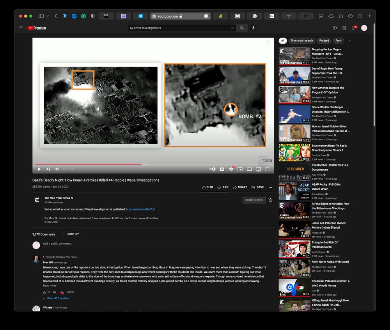The height and width of the screenshot is (330, 390).
Task: Expand Evan Hill's comment with Read more
Action: pyautogui.click(x=50, y=286)
